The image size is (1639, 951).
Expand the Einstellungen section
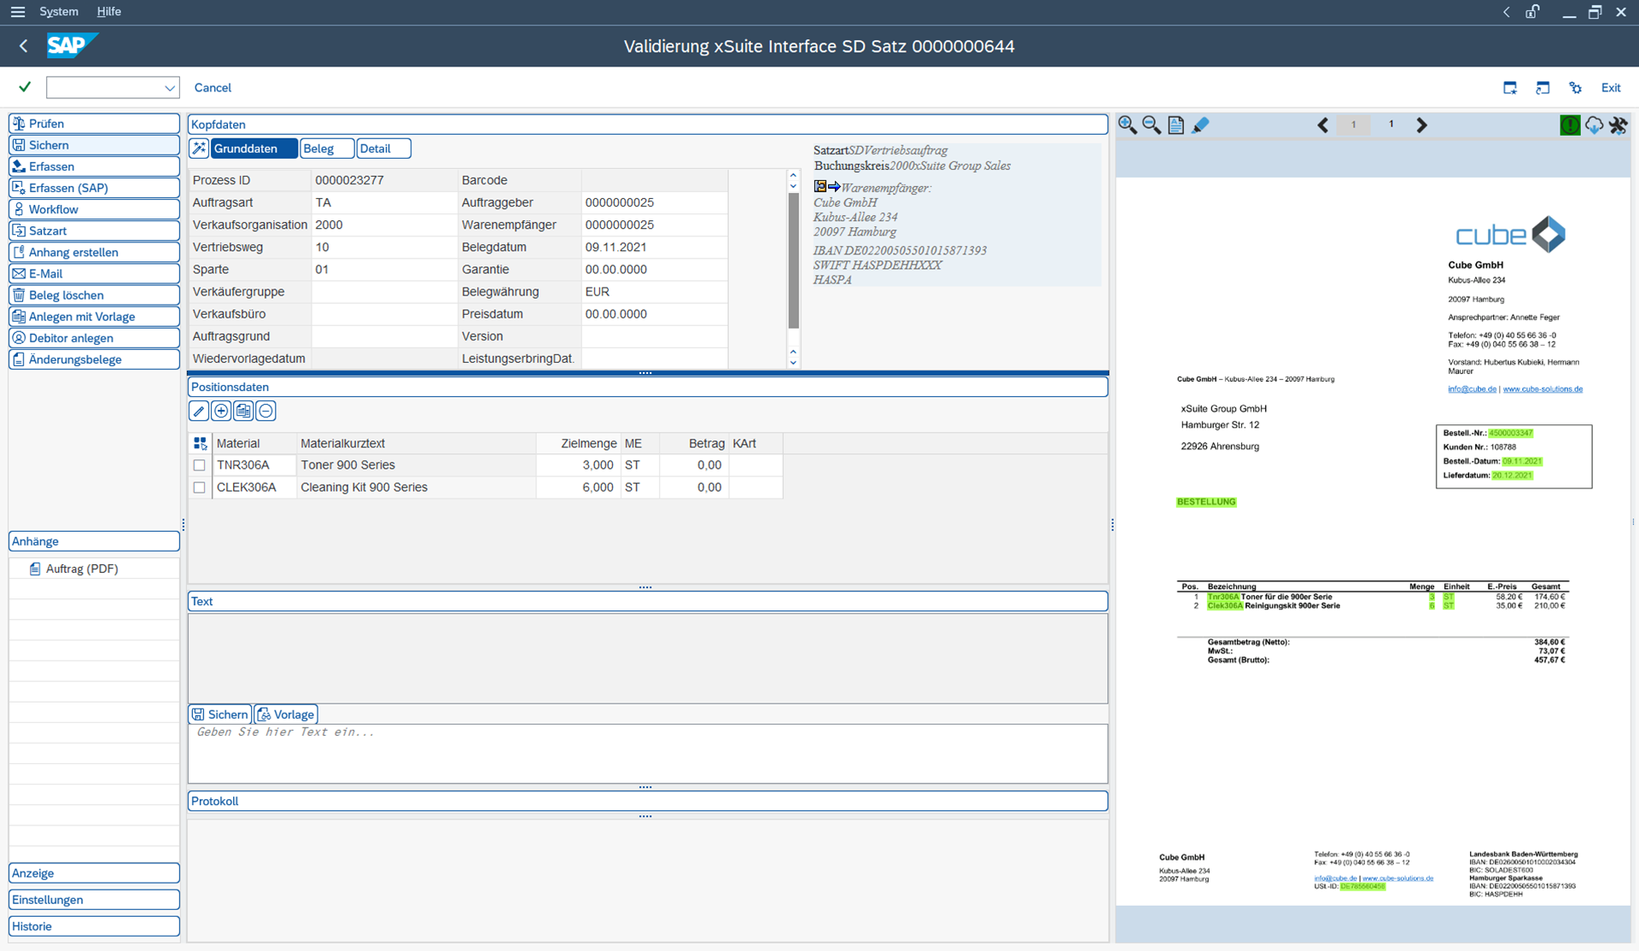94,900
